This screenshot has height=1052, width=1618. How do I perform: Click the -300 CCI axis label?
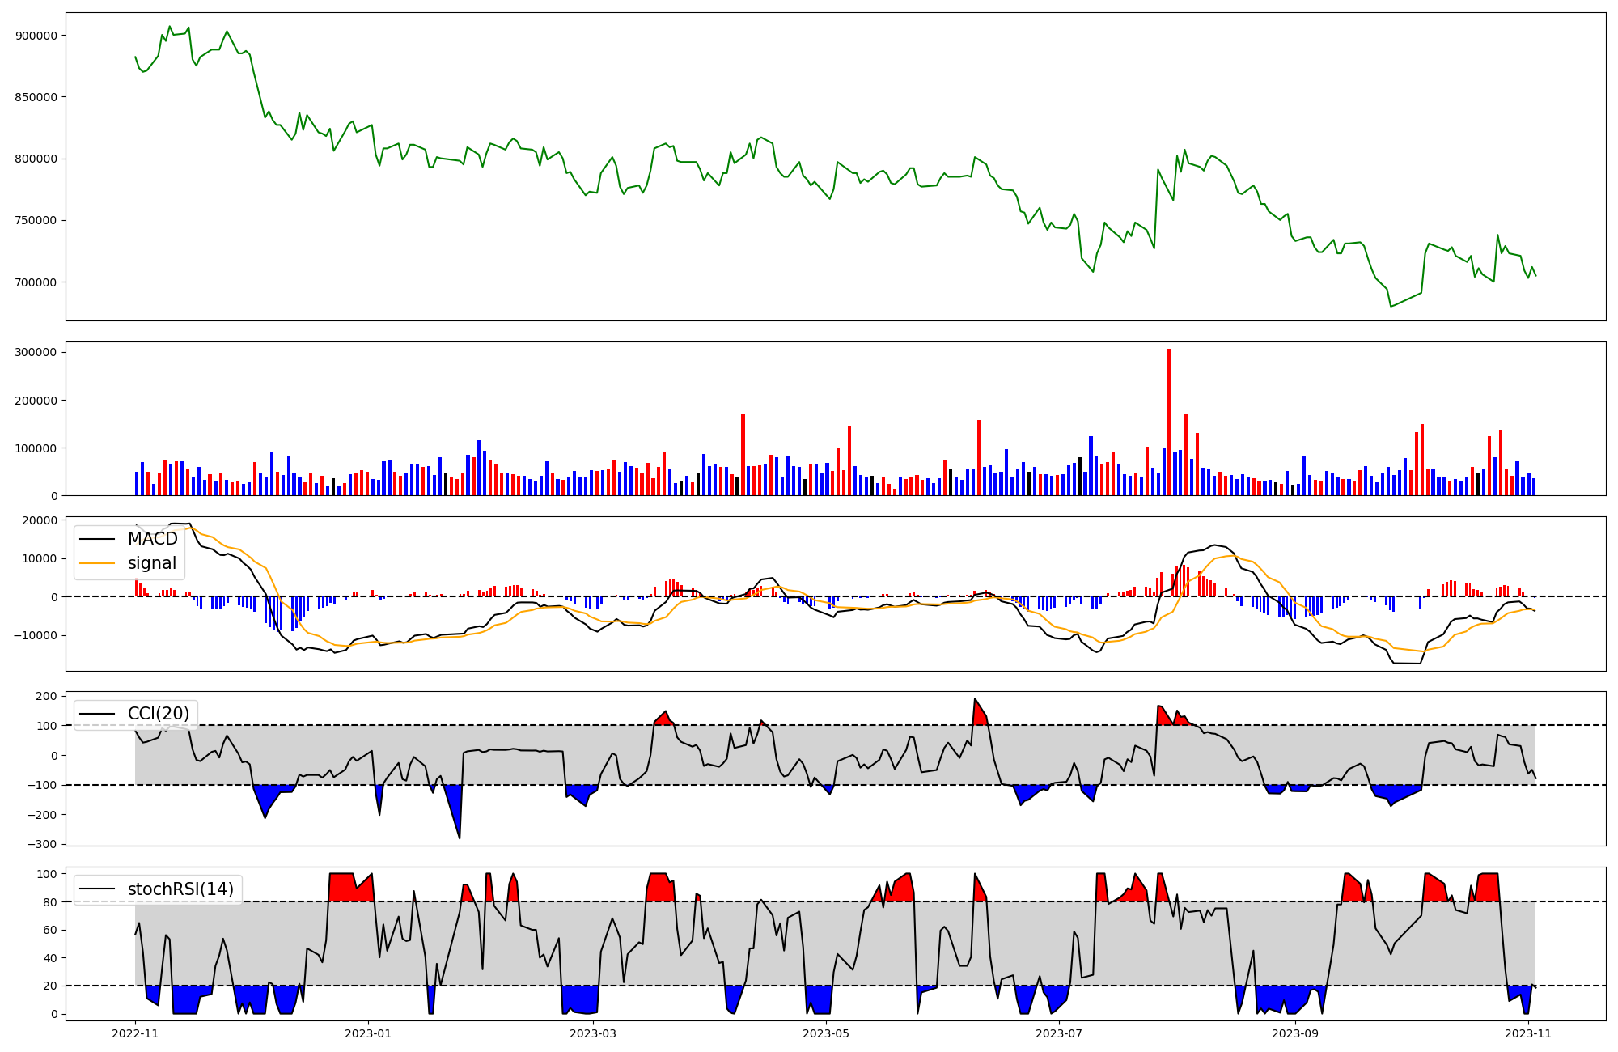click(41, 844)
